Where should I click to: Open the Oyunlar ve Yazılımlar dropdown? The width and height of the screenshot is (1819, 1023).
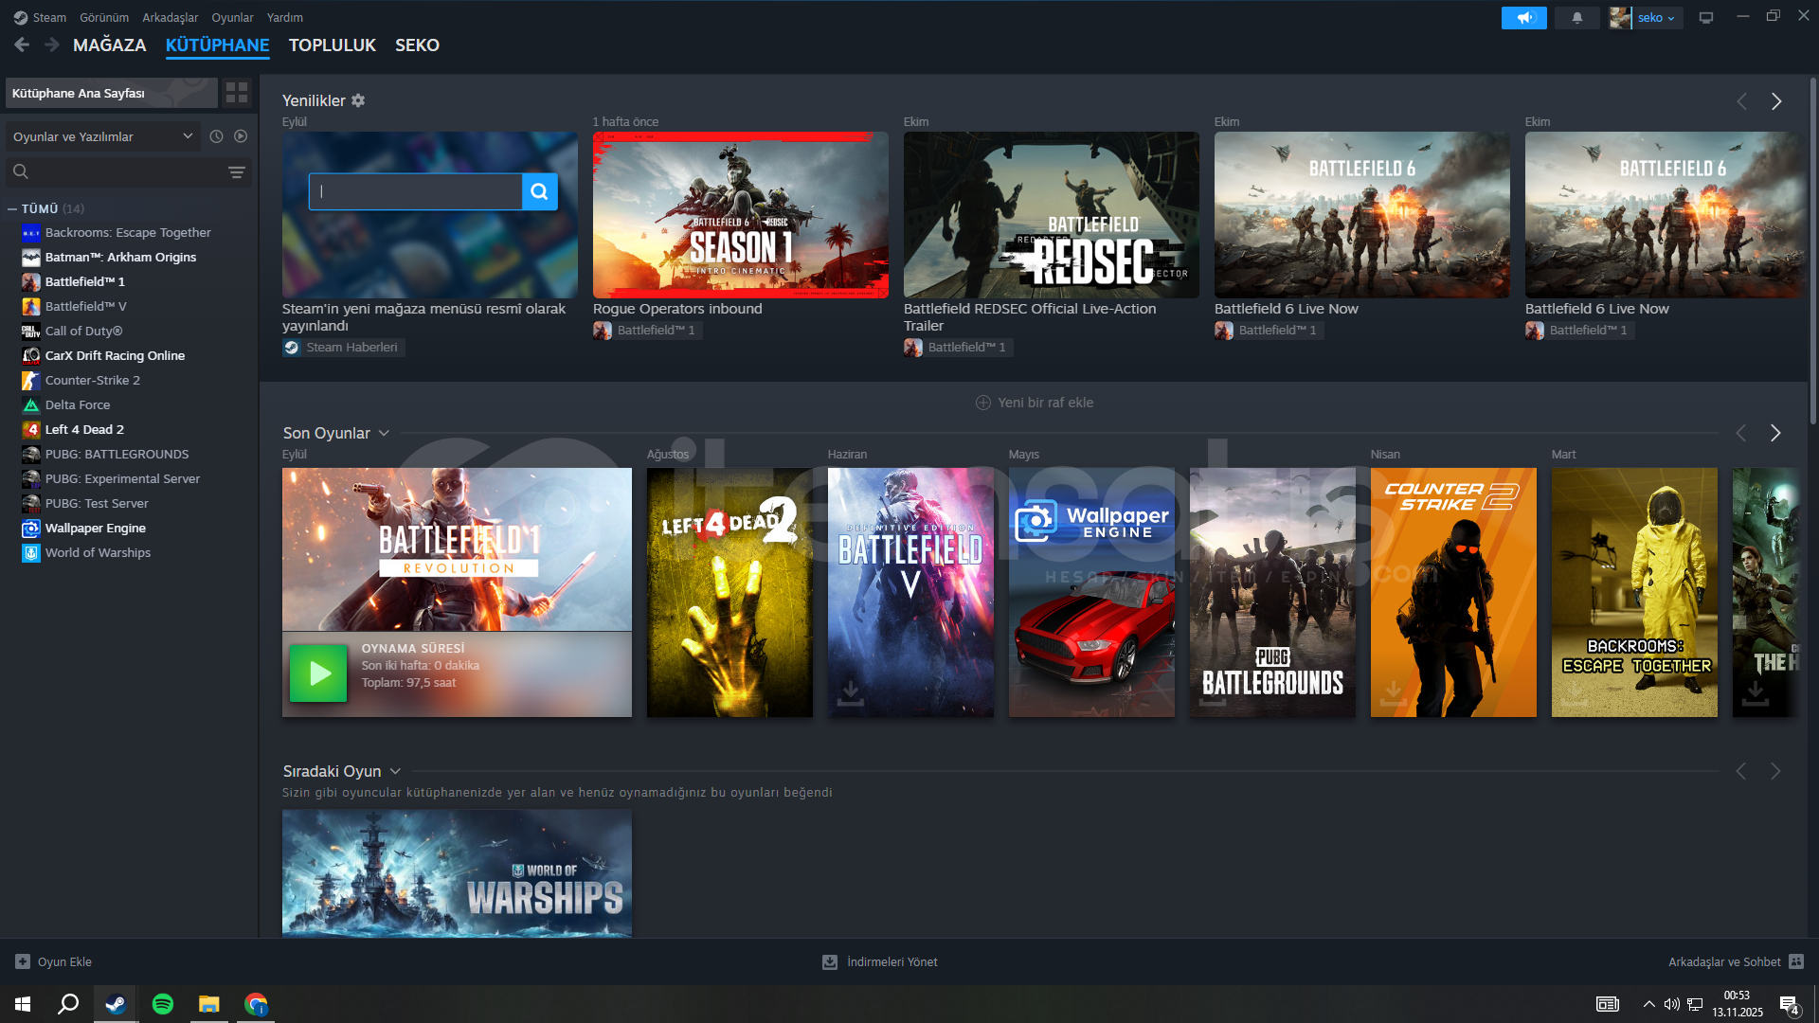[x=102, y=136]
